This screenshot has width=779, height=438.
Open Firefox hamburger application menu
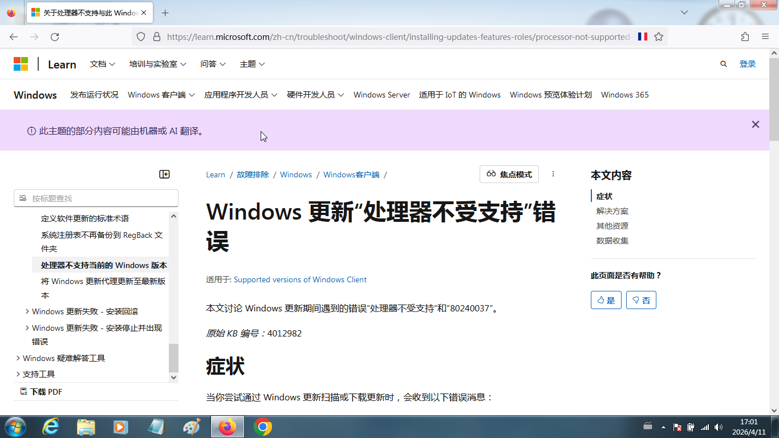coord(765,37)
